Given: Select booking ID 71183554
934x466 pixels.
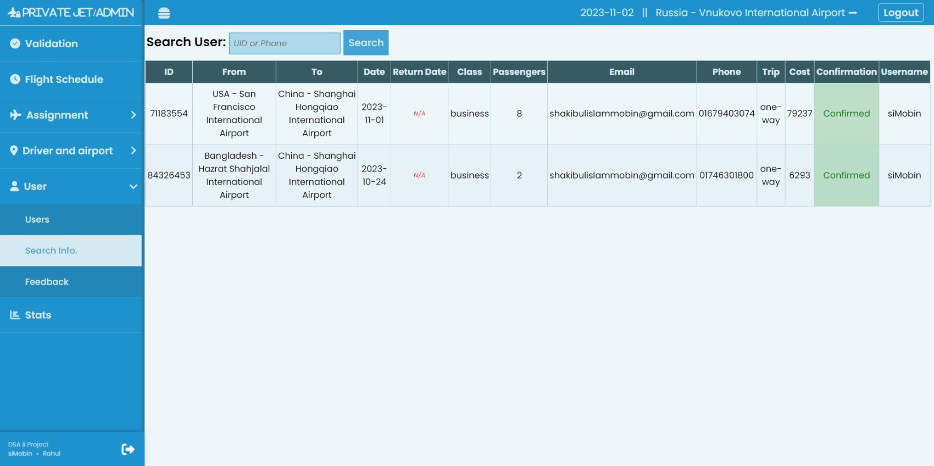Looking at the screenshot, I should pyautogui.click(x=169, y=114).
